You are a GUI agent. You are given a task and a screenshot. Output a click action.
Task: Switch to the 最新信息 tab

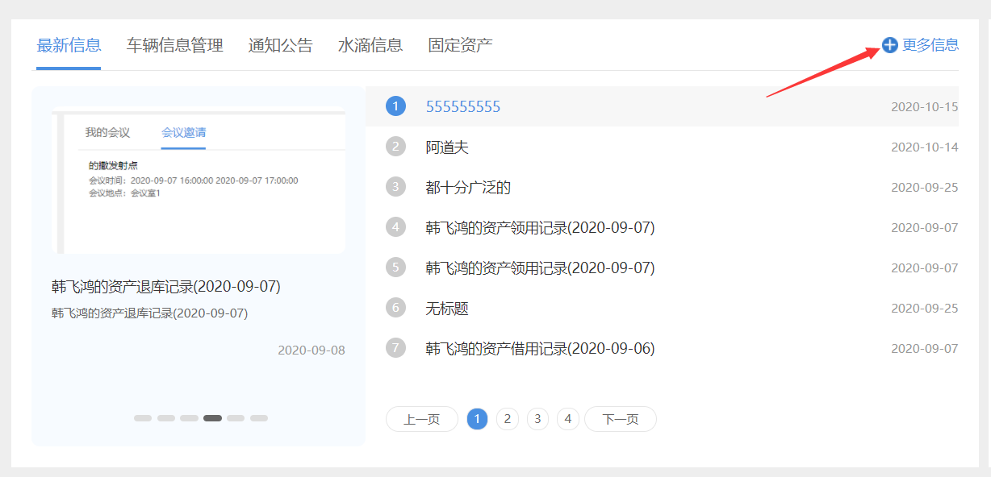[69, 45]
